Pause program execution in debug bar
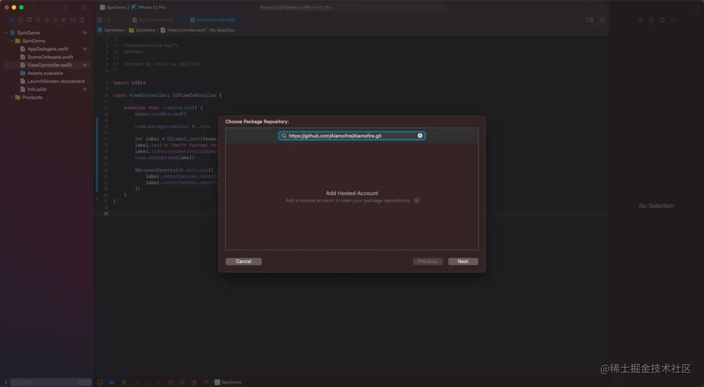The height and width of the screenshot is (387, 704). tap(124, 382)
